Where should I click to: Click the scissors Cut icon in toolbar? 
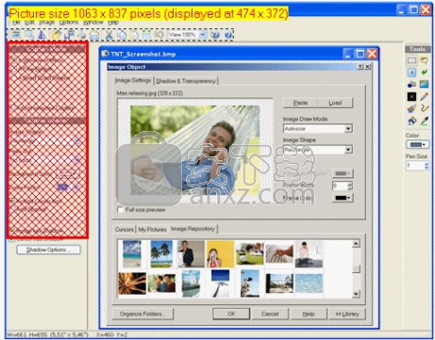109,35
